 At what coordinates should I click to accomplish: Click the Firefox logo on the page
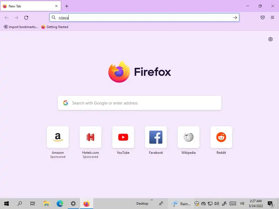(139, 72)
